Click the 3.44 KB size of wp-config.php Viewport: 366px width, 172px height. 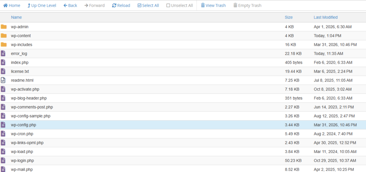point(292,125)
